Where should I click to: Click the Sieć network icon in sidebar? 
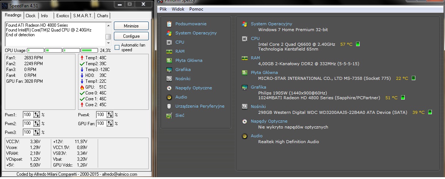[x=169, y=115]
